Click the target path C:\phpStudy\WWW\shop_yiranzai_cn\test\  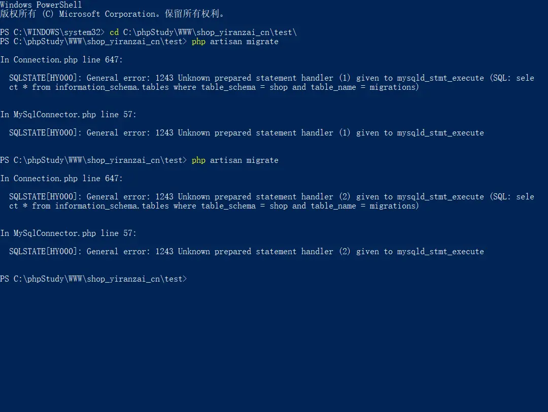[210, 32]
